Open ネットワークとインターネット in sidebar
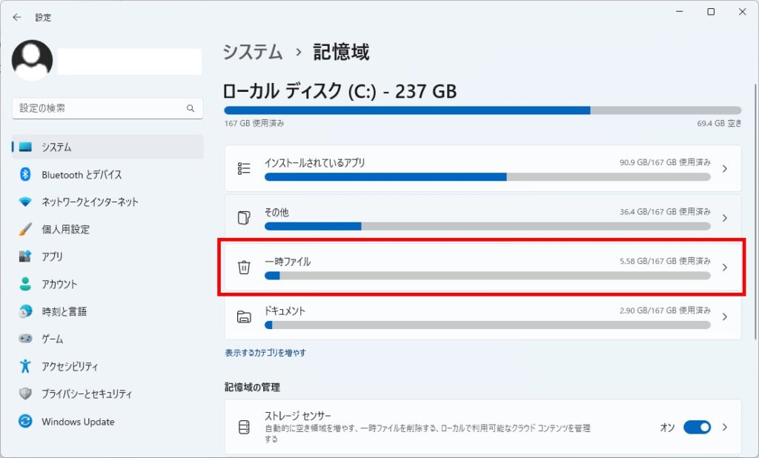This screenshot has height=458, width=759. coord(90,202)
